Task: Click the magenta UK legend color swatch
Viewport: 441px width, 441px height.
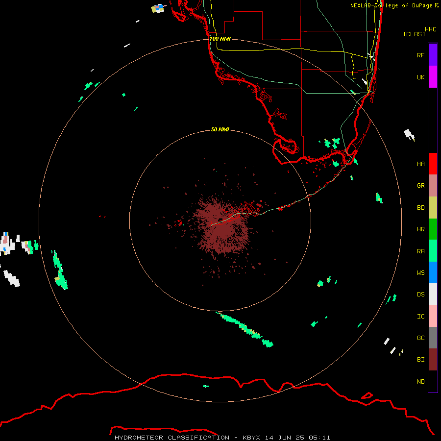Action: point(433,77)
